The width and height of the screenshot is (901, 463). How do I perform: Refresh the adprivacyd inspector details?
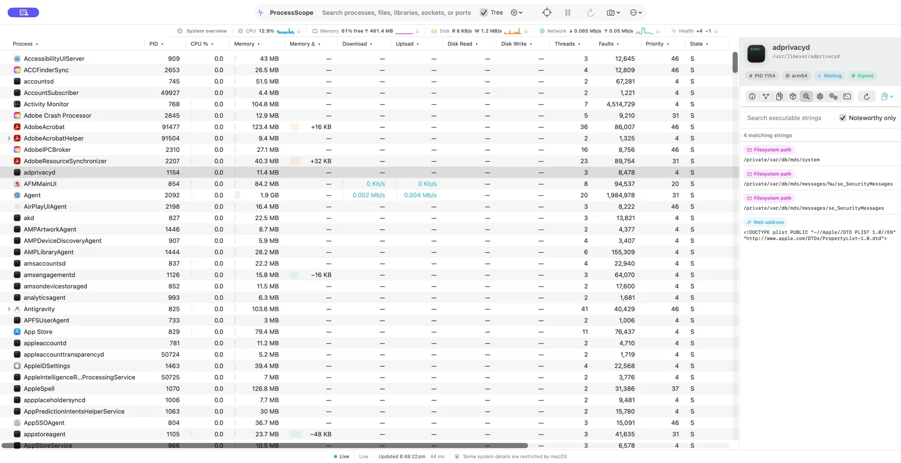[x=866, y=97]
